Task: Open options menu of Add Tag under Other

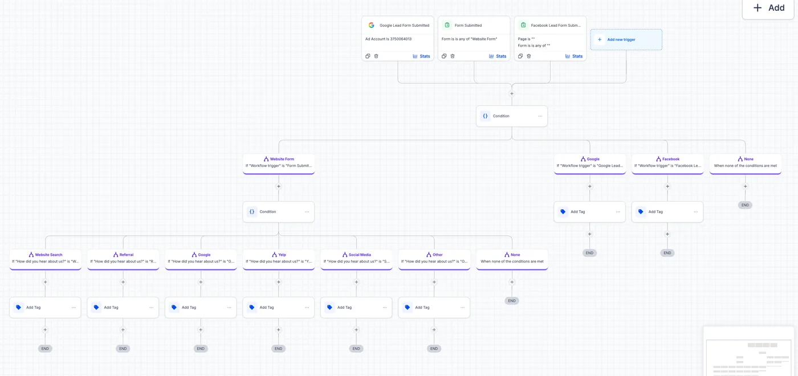Action: coord(462,308)
